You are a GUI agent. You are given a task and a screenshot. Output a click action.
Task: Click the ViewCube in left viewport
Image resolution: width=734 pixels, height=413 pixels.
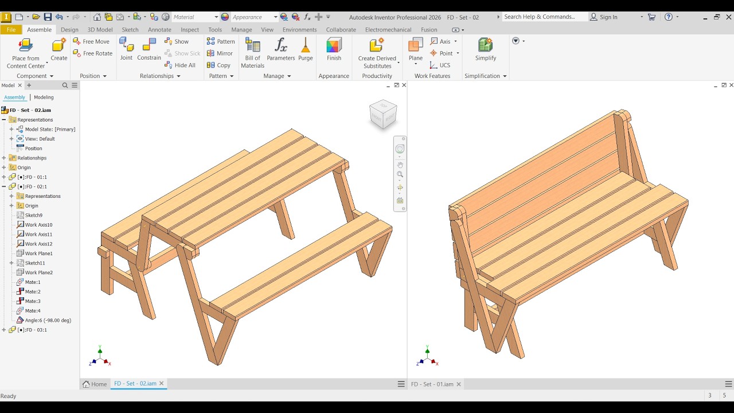click(x=383, y=114)
